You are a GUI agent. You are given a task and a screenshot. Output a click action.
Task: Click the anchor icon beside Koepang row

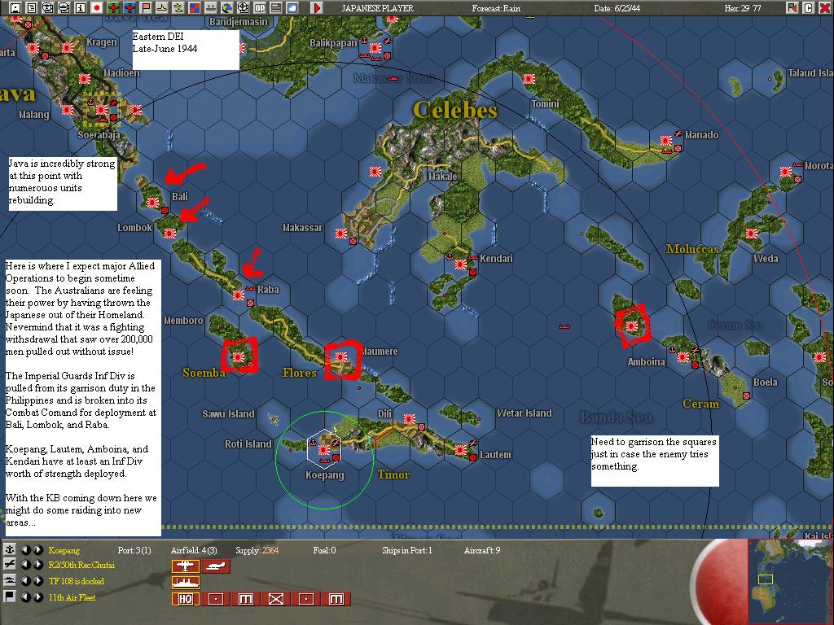[10, 549]
